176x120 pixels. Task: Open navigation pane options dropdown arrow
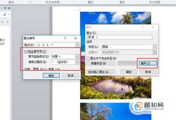(x=5, y=8)
